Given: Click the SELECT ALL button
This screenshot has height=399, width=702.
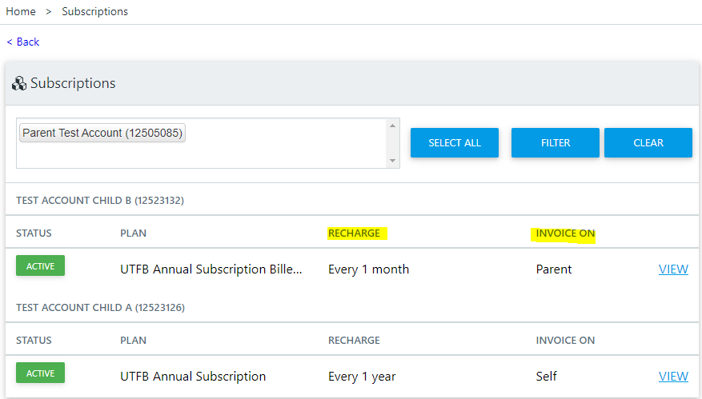Looking at the screenshot, I should pyautogui.click(x=455, y=142).
